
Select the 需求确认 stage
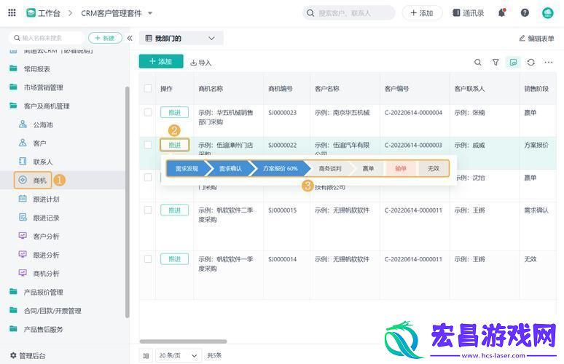230,168
